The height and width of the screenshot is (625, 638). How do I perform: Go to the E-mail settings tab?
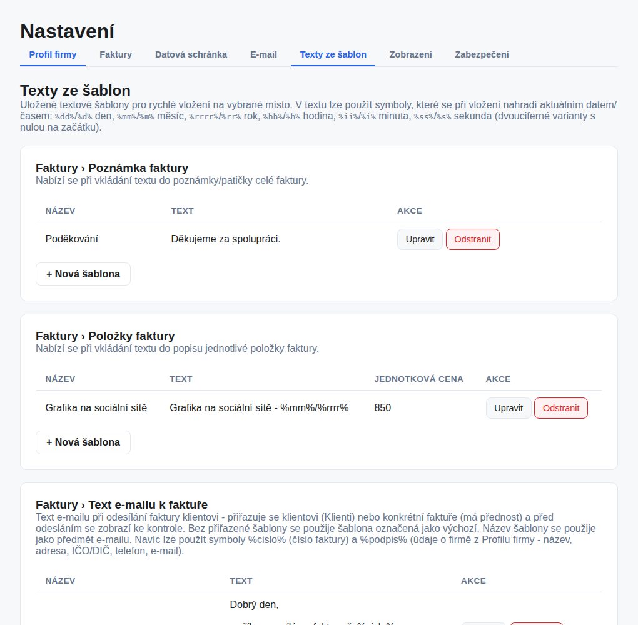tap(263, 54)
